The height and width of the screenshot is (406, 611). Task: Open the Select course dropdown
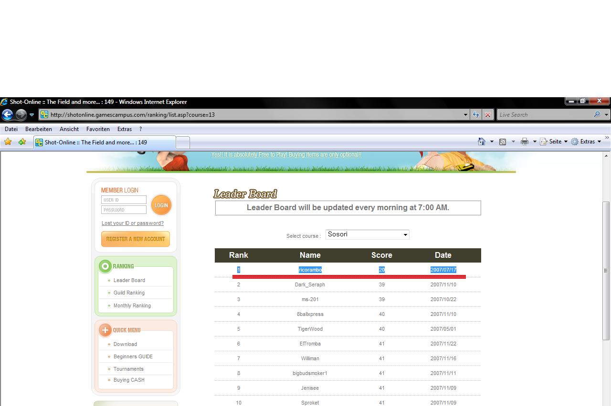point(367,234)
